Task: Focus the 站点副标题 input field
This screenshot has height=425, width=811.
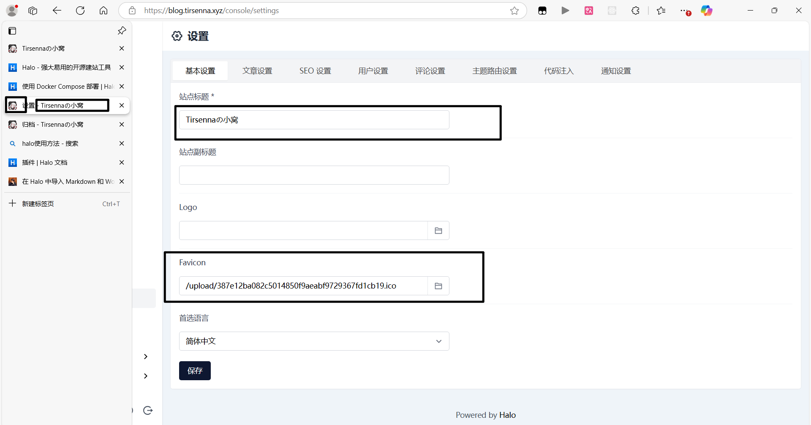Action: (x=314, y=175)
